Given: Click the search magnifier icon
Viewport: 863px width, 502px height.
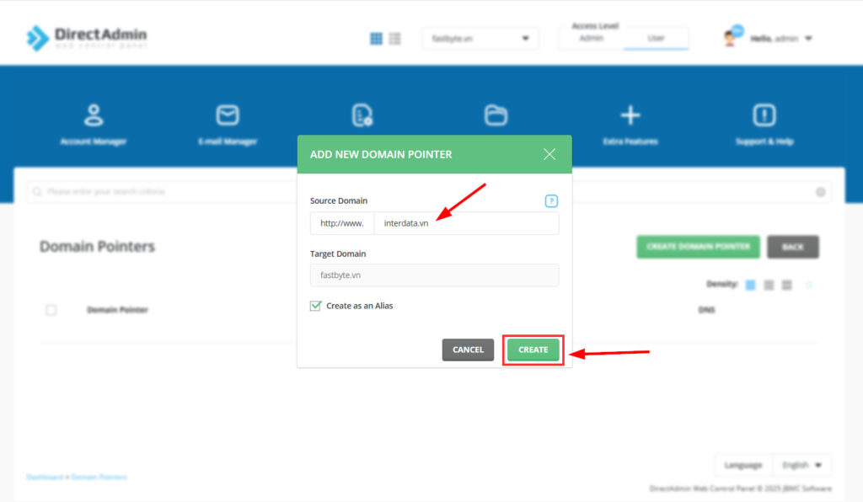Looking at the screenshot, I should [37, 192].
